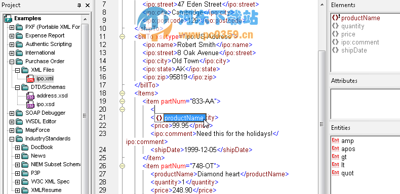The height and width of the screenshot is (194, 400).
Task: Insert the amp entity
Action: point(347,141)
